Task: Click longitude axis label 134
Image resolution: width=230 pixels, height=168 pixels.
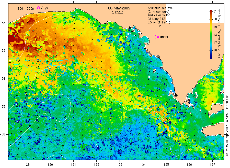Action: tap(143, 165)
